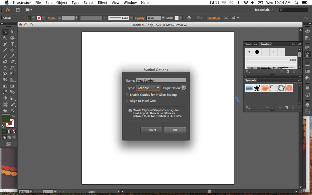The image size is (312, 195).
Task: Select the Eraser tool
Action: pos(12,62)
